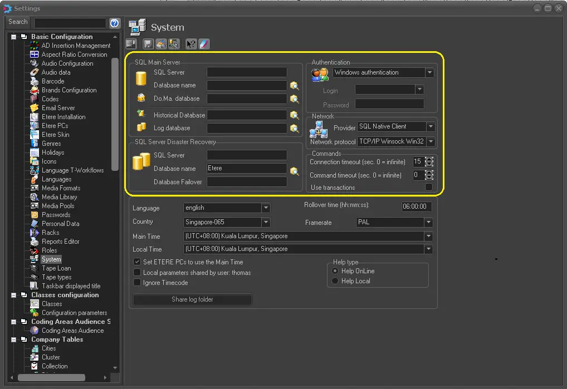The image size is (567, 389).
Task: Open the Framerate PAL dropdown
Action: click(428, 223)
